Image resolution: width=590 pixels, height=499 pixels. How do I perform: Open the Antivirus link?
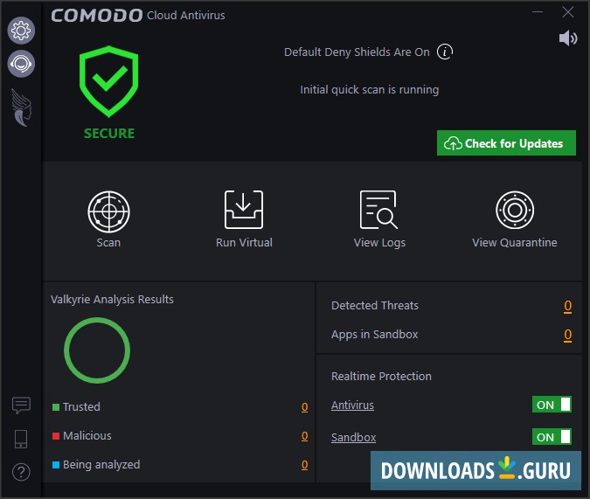coord(352,405)
